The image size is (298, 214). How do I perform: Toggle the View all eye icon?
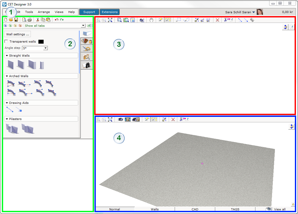269,209
